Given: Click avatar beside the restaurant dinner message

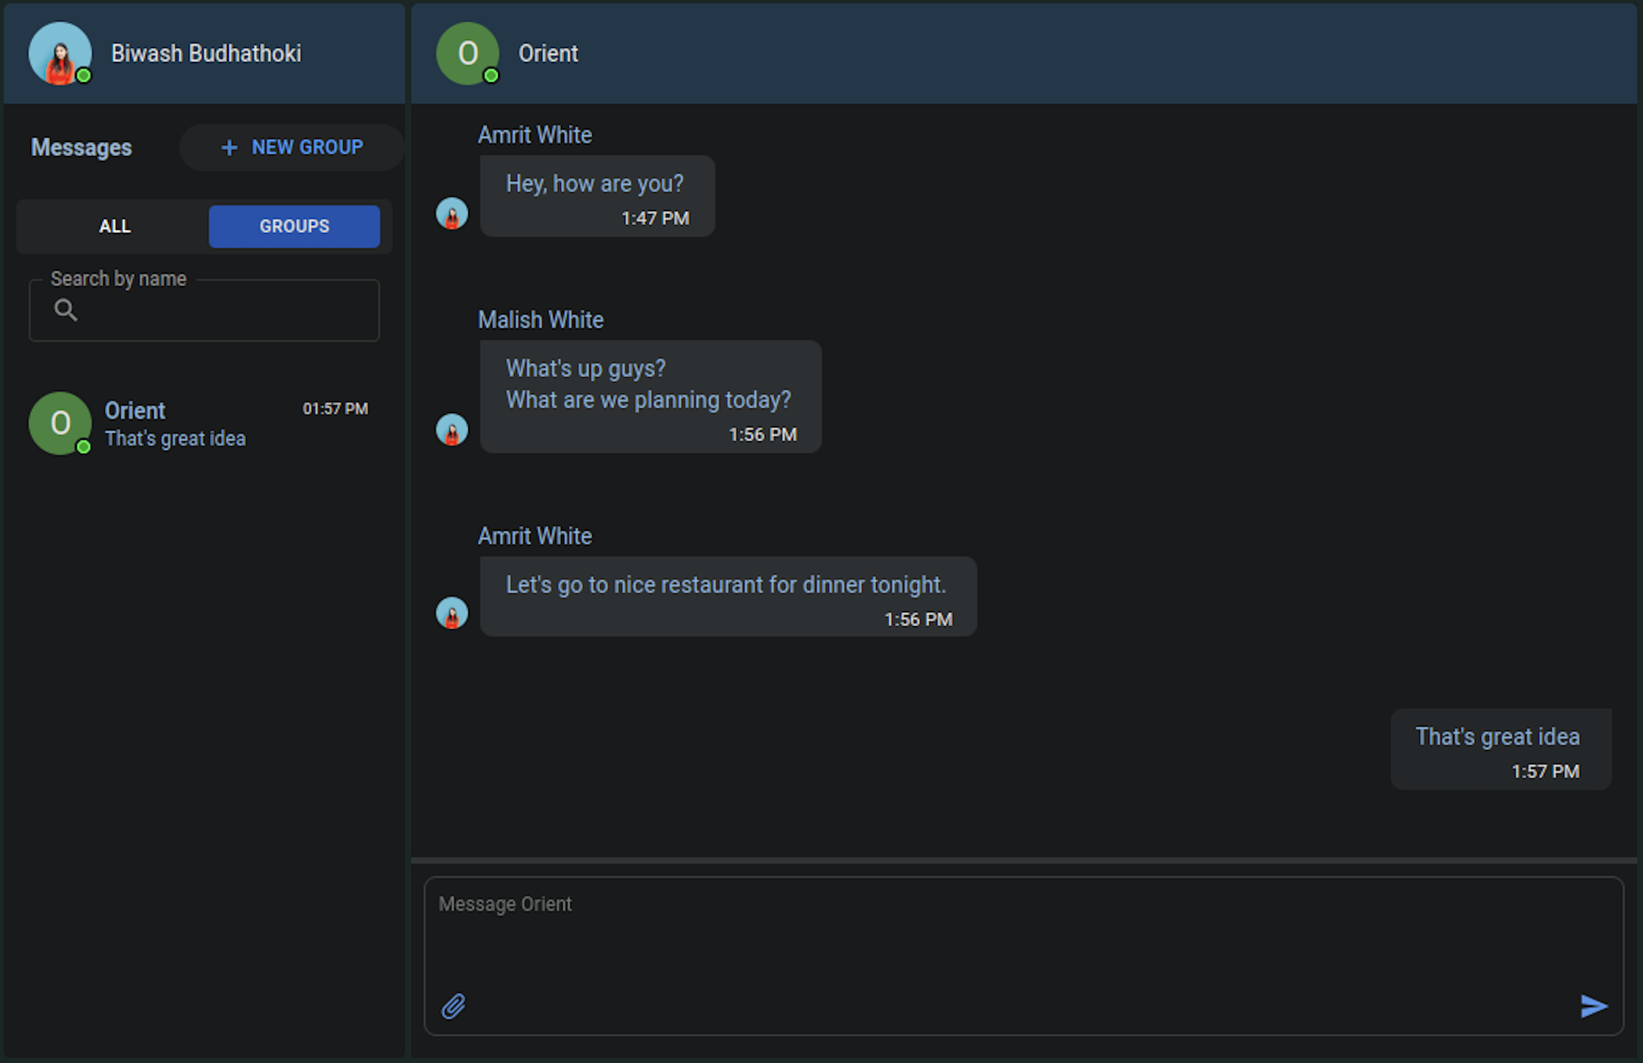Looking at the screenshot, I should pyautogui.click(x=452, y=613).
